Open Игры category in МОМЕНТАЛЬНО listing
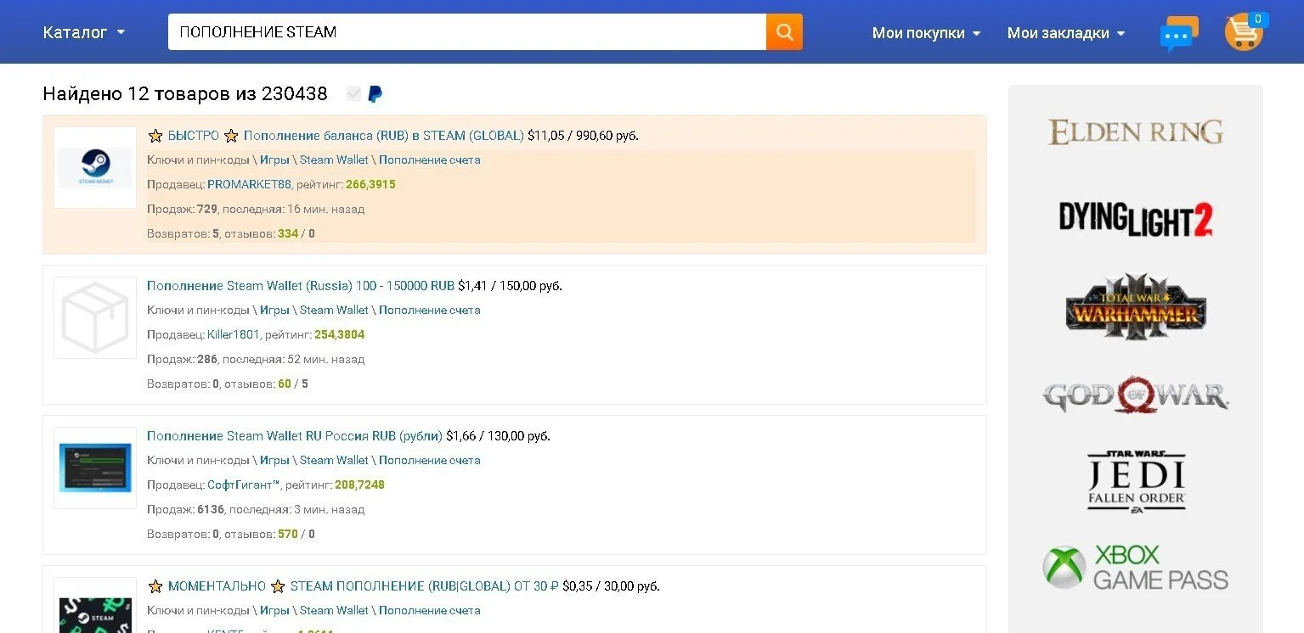 pos(274,610)
